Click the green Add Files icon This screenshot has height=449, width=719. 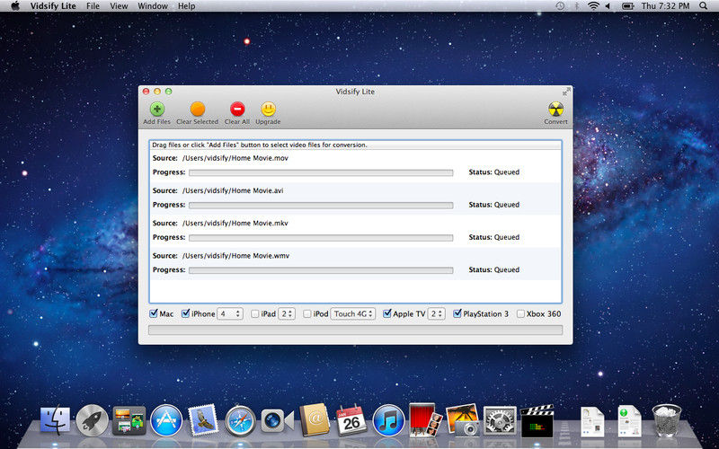(x=156, y=109)
